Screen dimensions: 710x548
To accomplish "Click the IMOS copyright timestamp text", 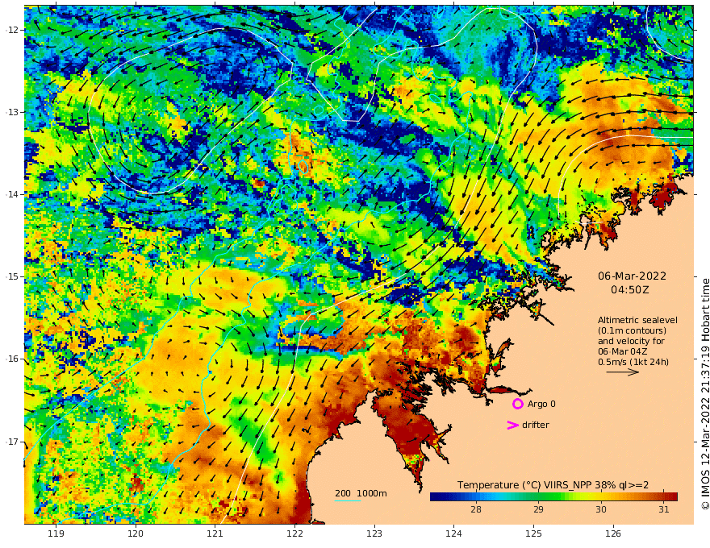I will [705, 394].
